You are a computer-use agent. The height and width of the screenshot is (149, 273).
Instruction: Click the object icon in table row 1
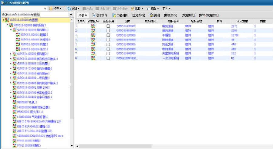point(94,26)
